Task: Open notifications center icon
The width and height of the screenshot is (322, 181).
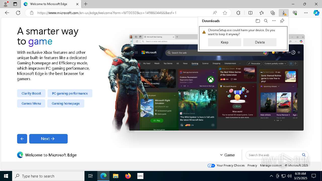Action: (314, 176)
